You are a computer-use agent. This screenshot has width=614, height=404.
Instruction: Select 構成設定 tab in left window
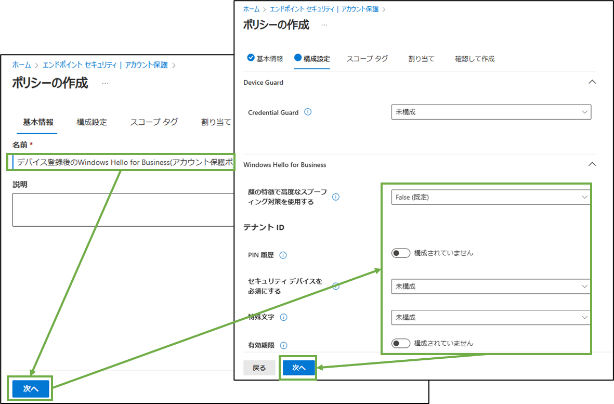[92, 122]
